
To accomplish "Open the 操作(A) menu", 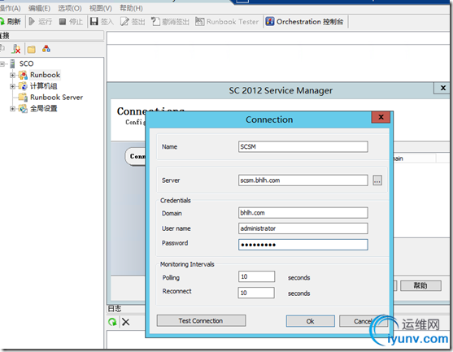I will [x=10, y=8].
